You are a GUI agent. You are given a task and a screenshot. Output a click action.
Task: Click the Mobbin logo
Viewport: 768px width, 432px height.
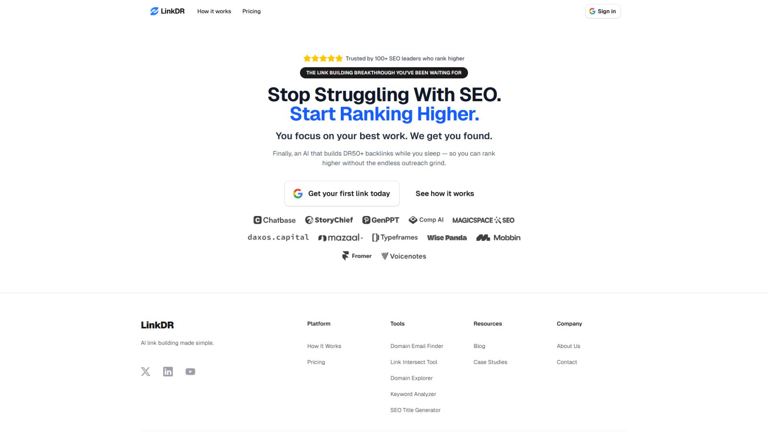(498, 237)
